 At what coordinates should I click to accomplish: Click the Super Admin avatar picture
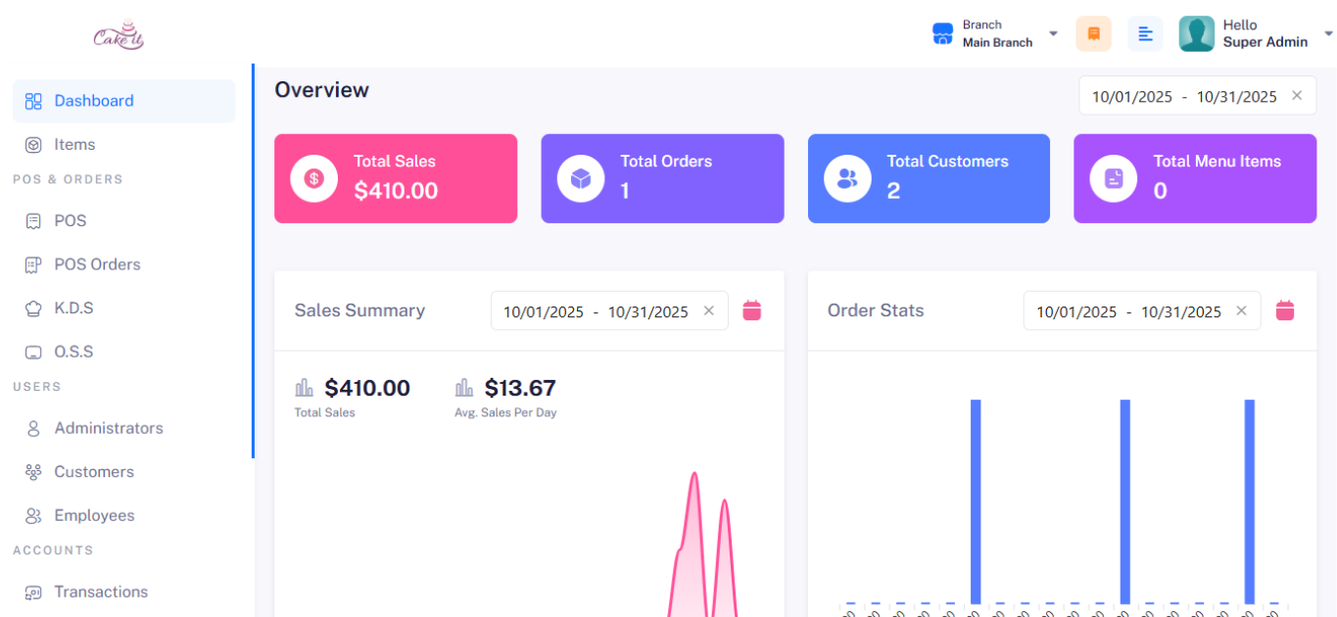1196,33
